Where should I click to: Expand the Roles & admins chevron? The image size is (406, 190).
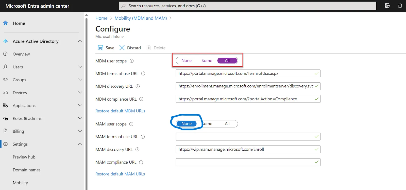(80, 118)
